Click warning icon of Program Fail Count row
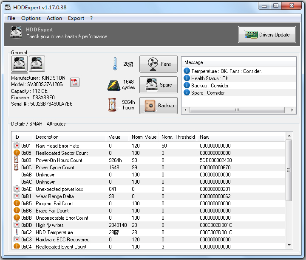The image size is (306, 260). tap(17, 203)
